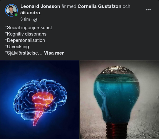Click the Social ingenjörskonst text line

pyautogui.click(x=29, y=28)
